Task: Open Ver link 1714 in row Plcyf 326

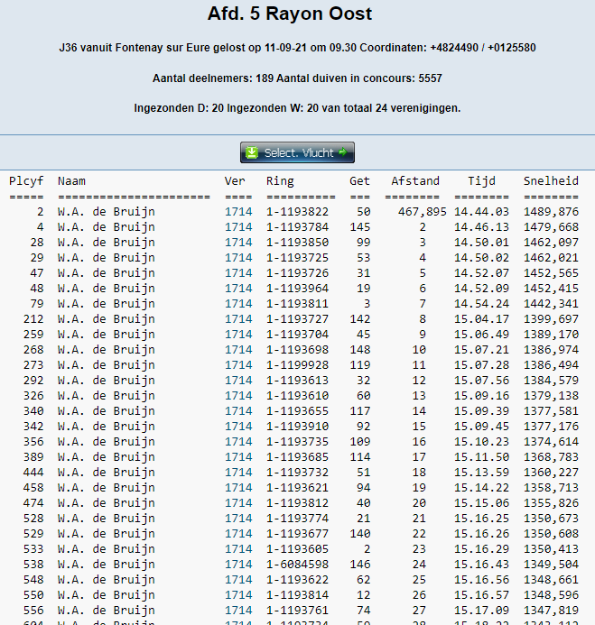Action: [238, 396]
